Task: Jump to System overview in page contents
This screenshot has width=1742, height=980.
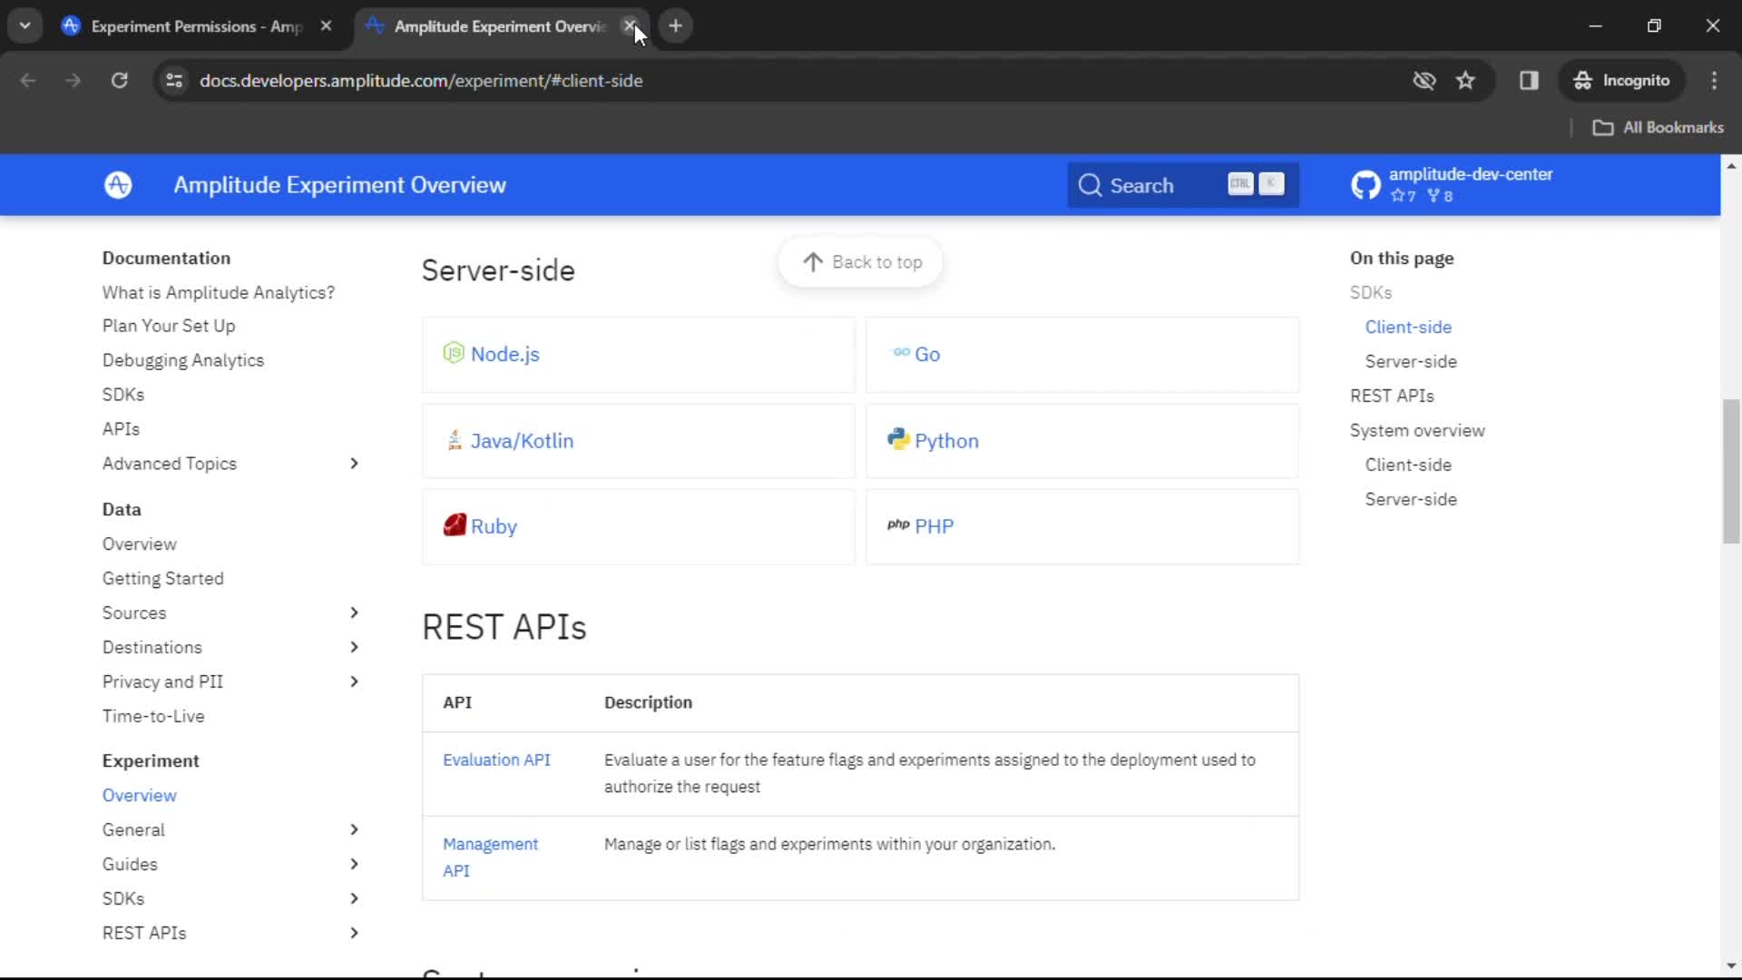Action: tap(1417, 430)
